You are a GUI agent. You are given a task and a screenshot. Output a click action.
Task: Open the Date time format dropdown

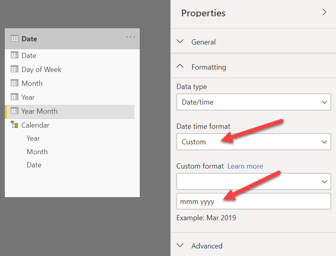point(253,142)
